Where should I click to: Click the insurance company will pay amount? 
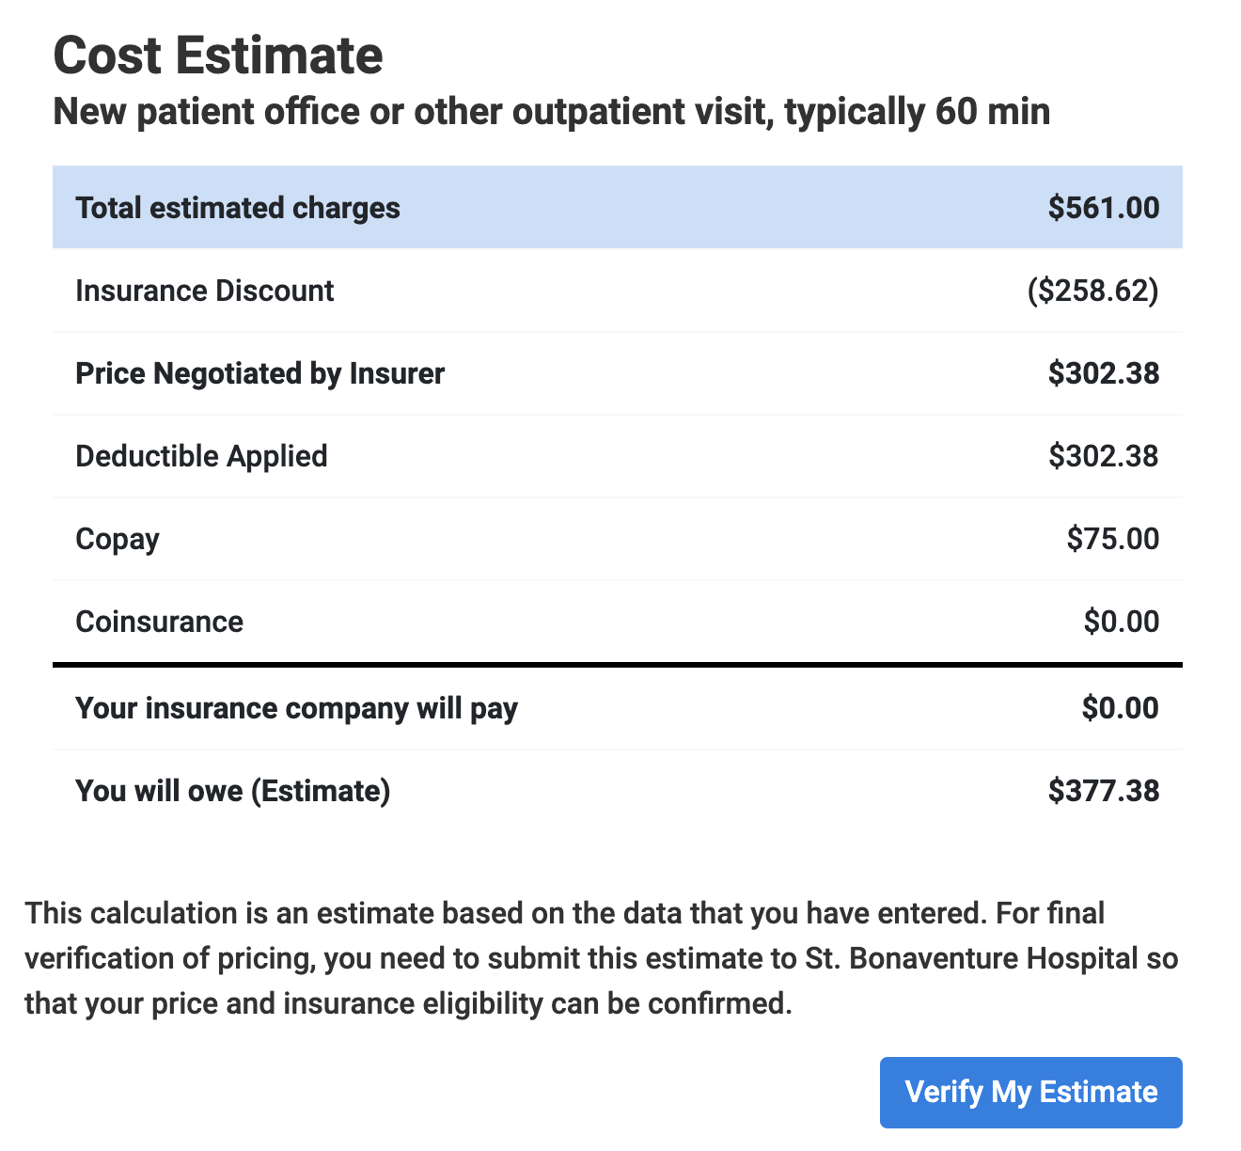click(x=1120, y=708)
